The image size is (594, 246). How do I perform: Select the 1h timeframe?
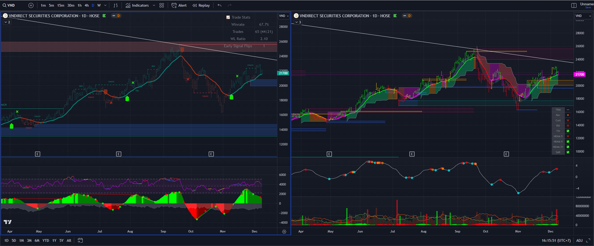tap(79, 5)
